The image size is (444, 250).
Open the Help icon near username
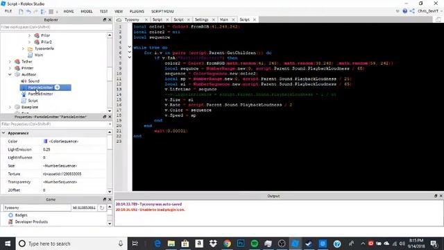[405, 11]
